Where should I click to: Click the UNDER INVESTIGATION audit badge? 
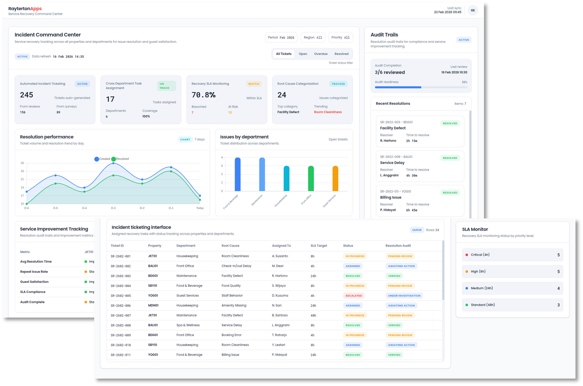pyautogui.click(x=404, y=296)
